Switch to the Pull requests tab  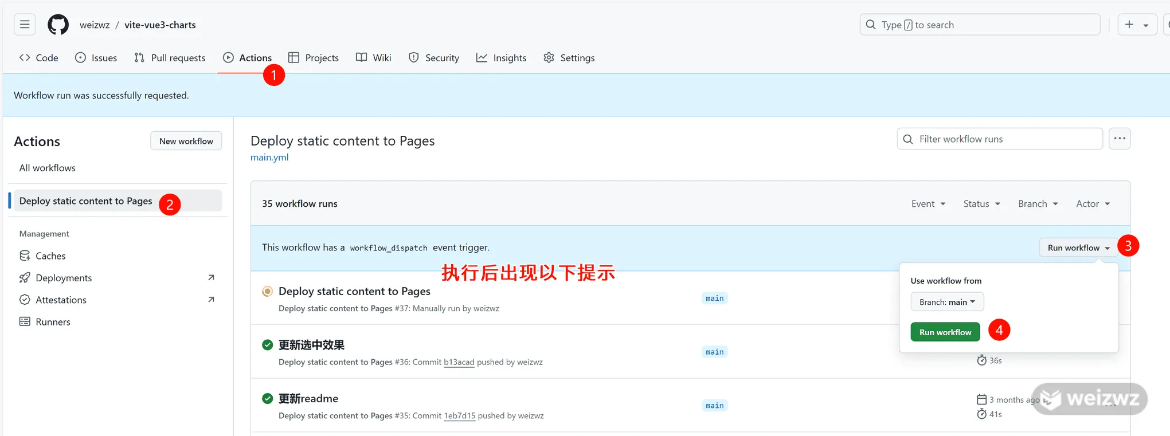coord(170,58)
